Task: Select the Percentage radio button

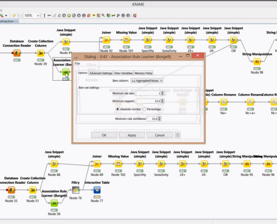Action: [144, 109]
